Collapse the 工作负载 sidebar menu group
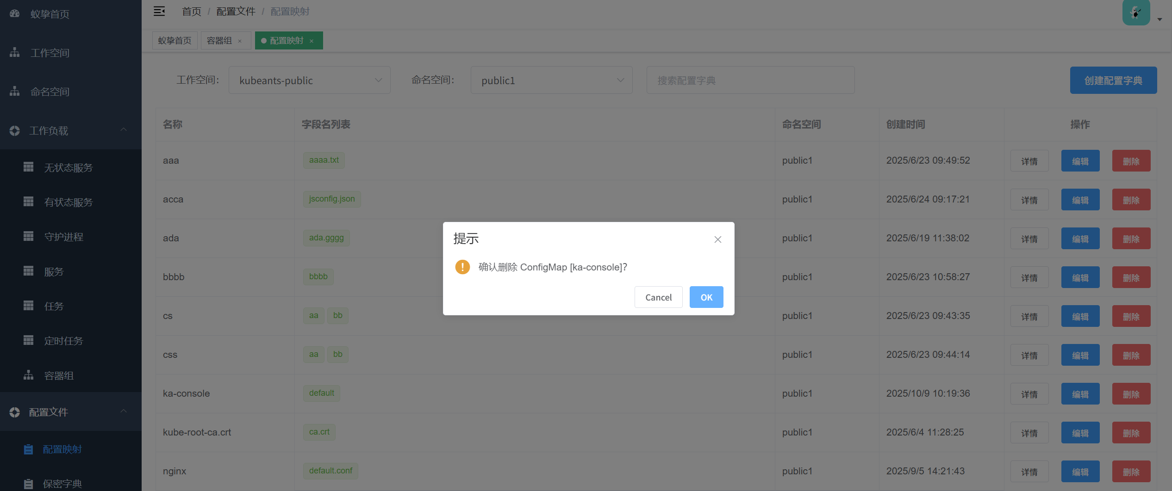 pyautogui.click(x=124, y=130)
